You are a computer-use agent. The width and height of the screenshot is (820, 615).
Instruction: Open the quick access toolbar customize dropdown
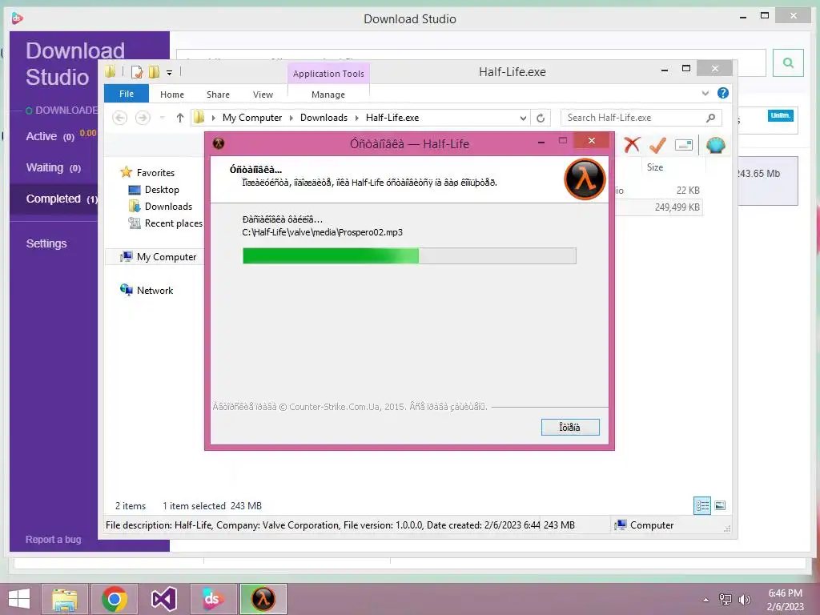point(170,73)
